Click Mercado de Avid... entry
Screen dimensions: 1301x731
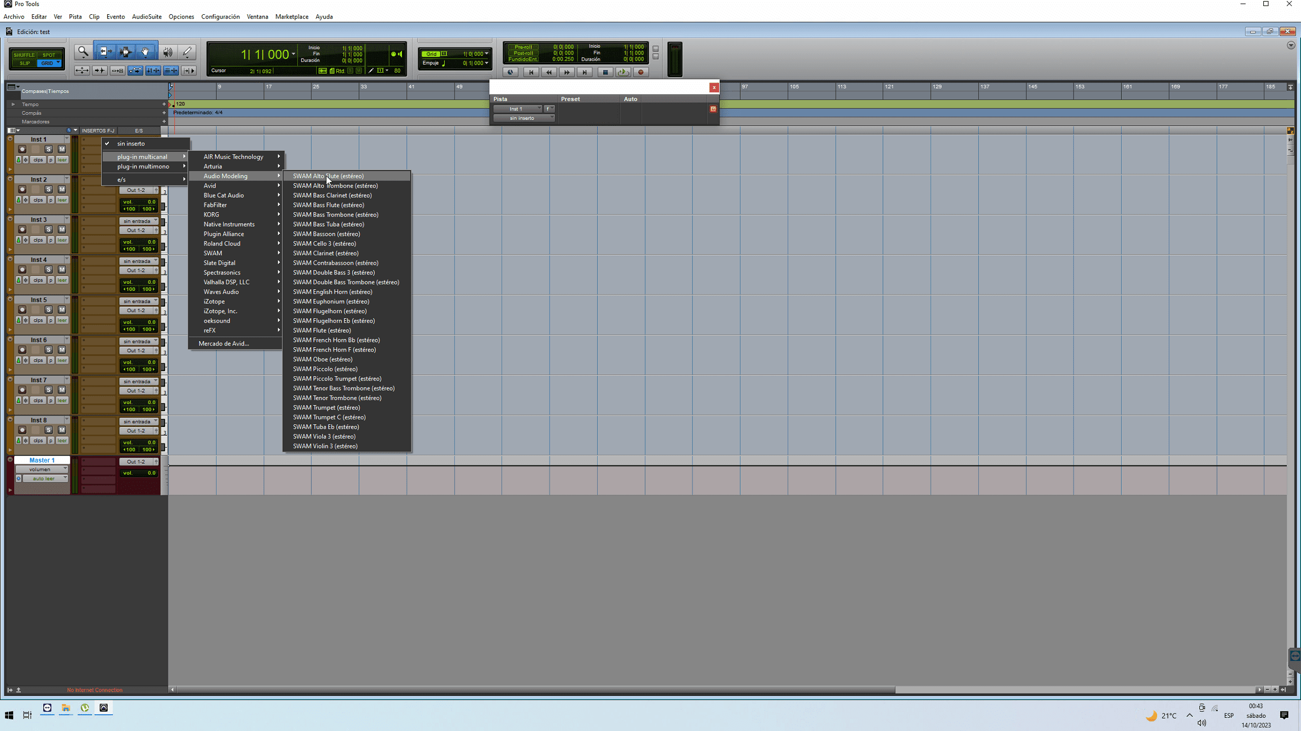click(223, 343)
